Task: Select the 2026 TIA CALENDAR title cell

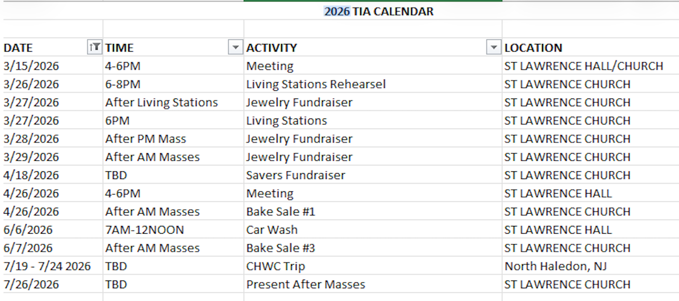Action: (x=379, y=12)
